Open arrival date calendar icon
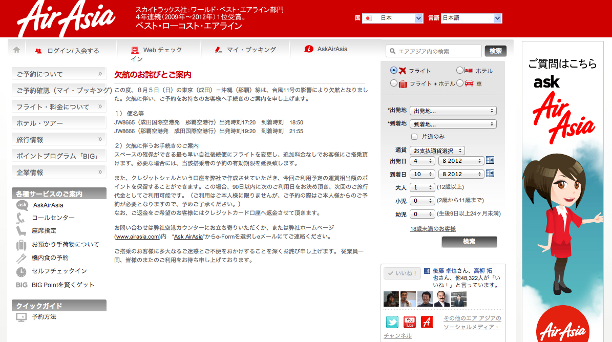 pyautogui.click(x=490, y=174)
